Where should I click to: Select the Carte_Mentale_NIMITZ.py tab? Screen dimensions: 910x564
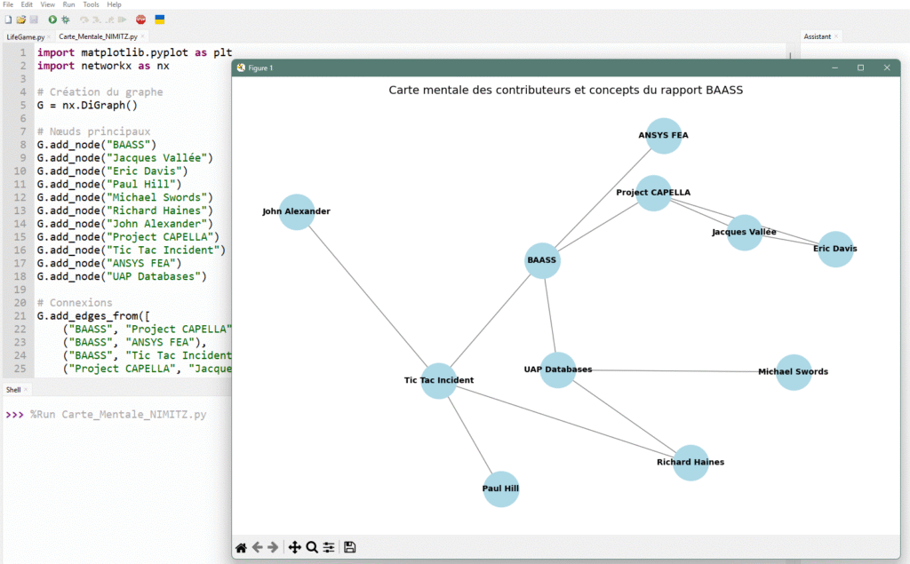(x=98, y=36)
